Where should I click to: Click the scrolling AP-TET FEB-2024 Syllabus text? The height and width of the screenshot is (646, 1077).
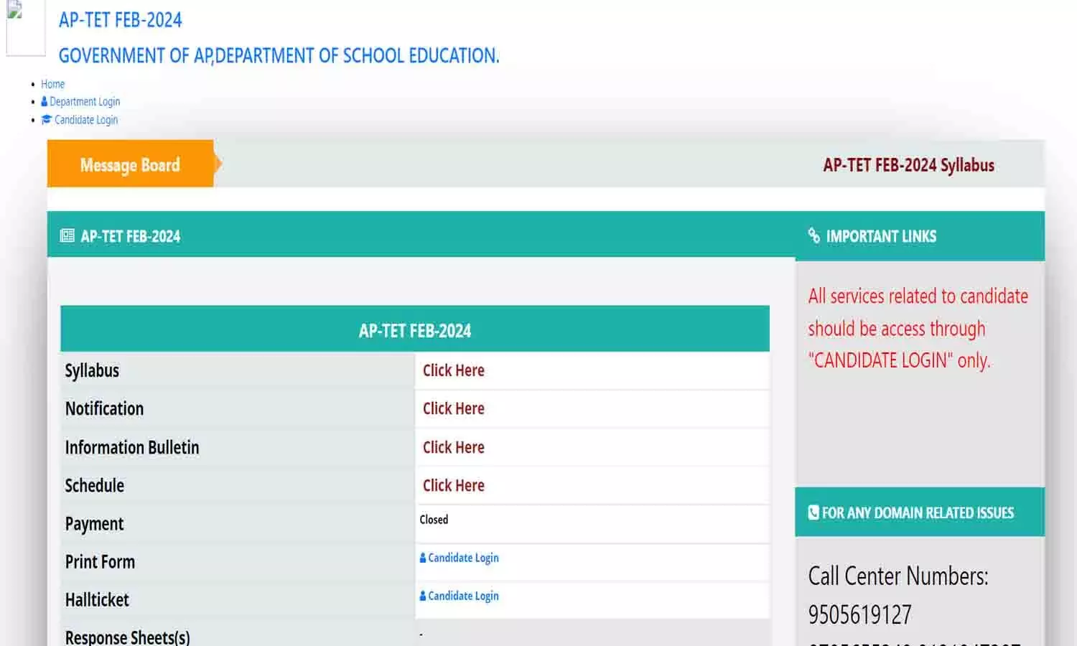[x=908, y=164]
